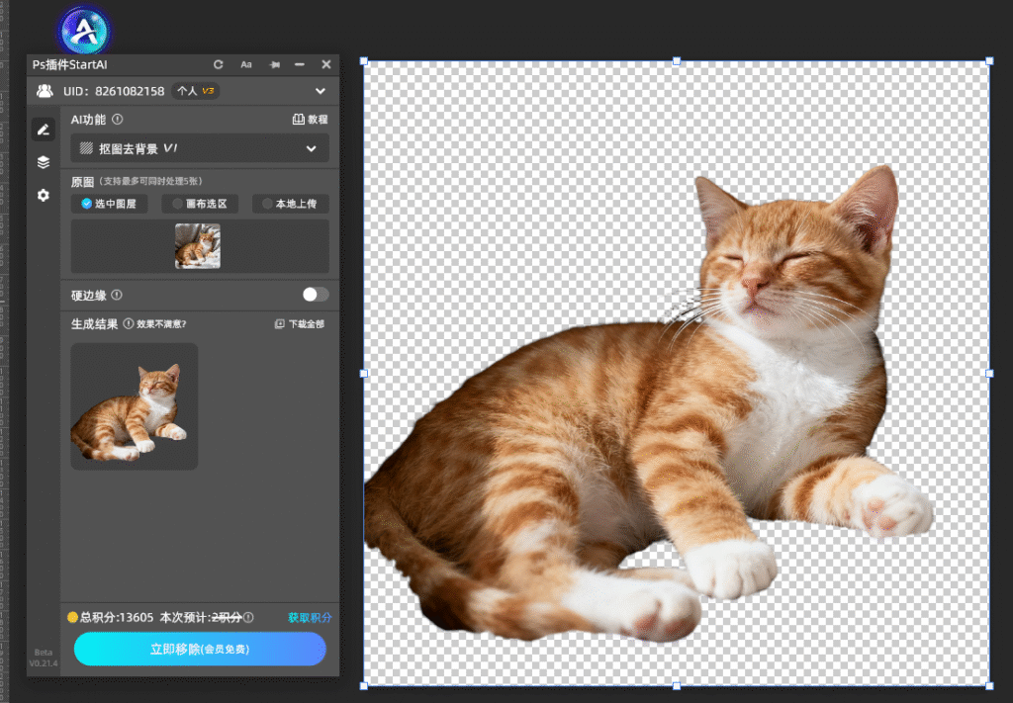Image resolution: width=1013 pixels, height=703 pixels.
Task: Expand the UID account chevron
Action: coord(320,91)
